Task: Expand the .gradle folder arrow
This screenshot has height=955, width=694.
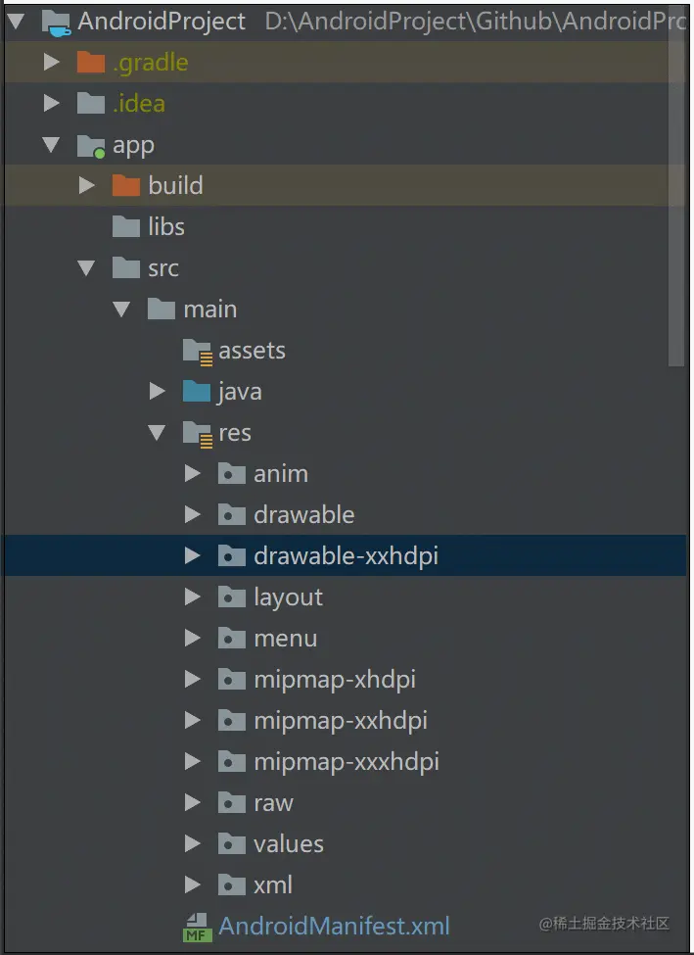Action: [x=52, y=62]
